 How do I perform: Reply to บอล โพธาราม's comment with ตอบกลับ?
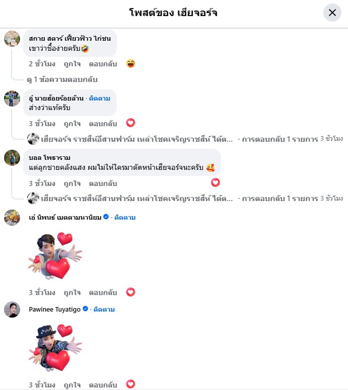[103, 183]
